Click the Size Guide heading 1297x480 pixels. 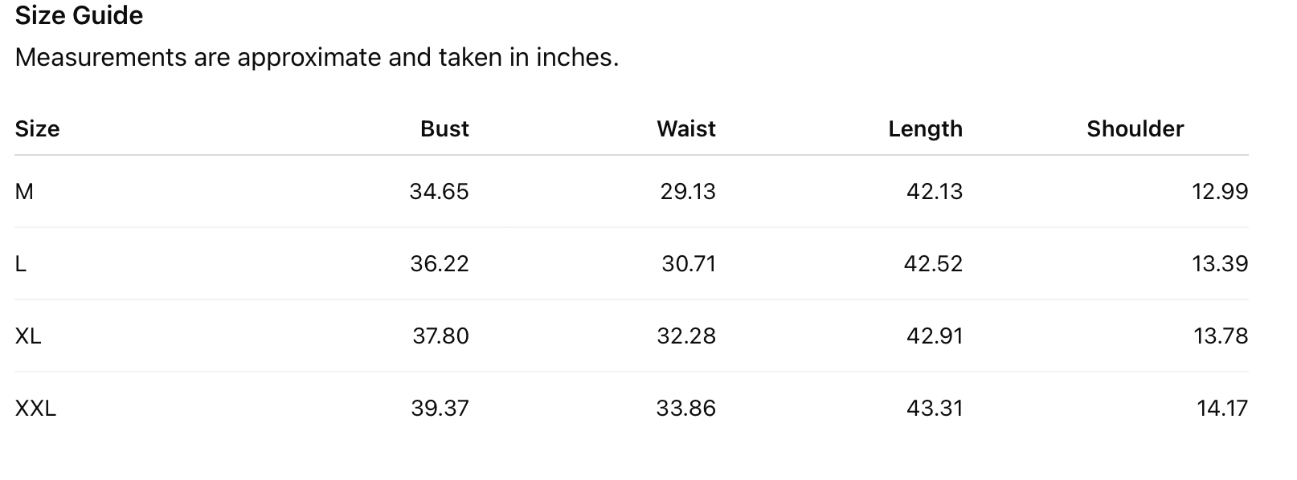[79, 16]
